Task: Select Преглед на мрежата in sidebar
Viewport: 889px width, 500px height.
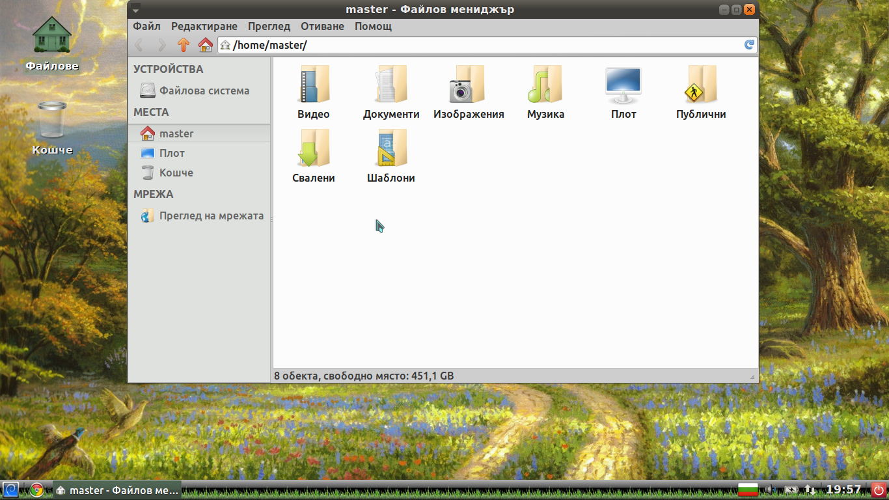Action: tap(199, 215)
